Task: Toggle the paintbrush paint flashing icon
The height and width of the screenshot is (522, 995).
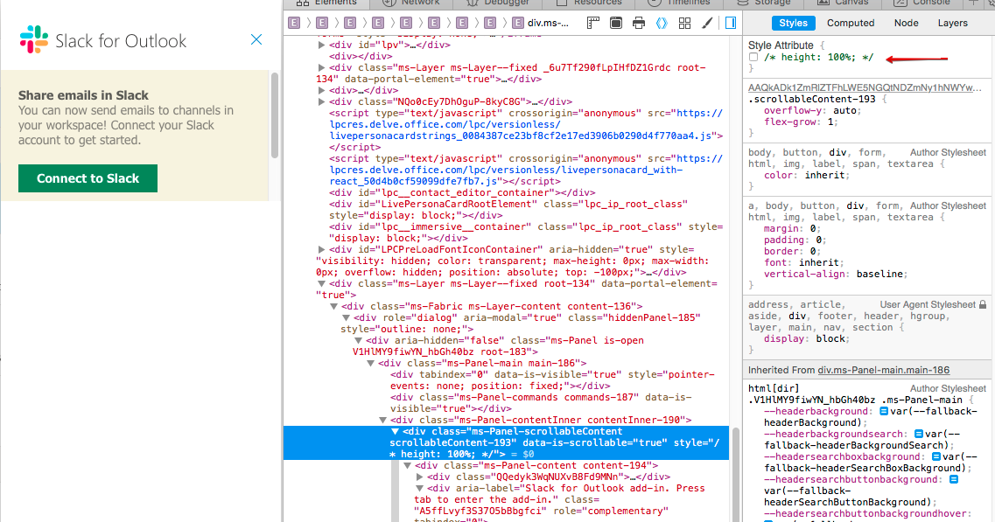Action: (x=707, y=24)
